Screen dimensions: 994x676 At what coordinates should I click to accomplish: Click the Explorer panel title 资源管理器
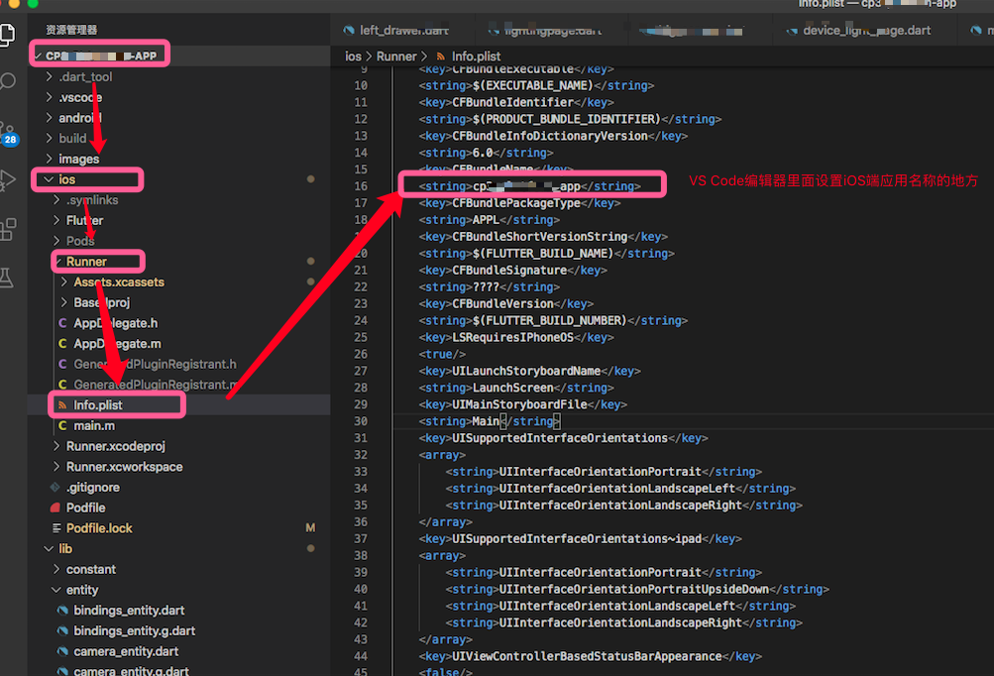click(x=71, y=30)
